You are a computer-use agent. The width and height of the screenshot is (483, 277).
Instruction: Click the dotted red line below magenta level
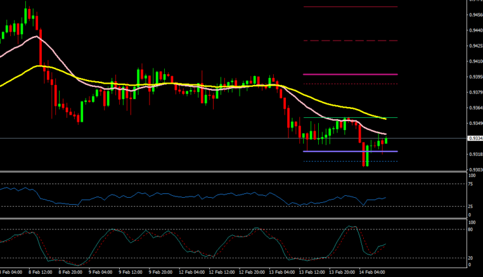point(350,84)
